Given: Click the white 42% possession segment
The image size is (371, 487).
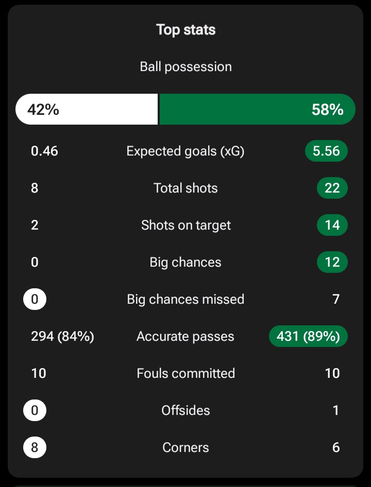Looking at the screenshot, I should point(86,110).
